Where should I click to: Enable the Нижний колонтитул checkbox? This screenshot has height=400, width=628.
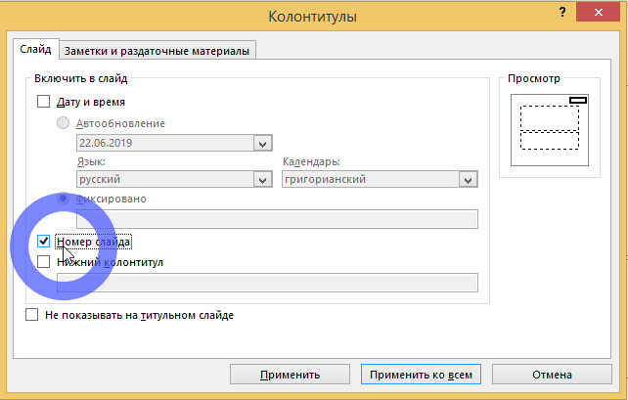(x=43, y=262)
